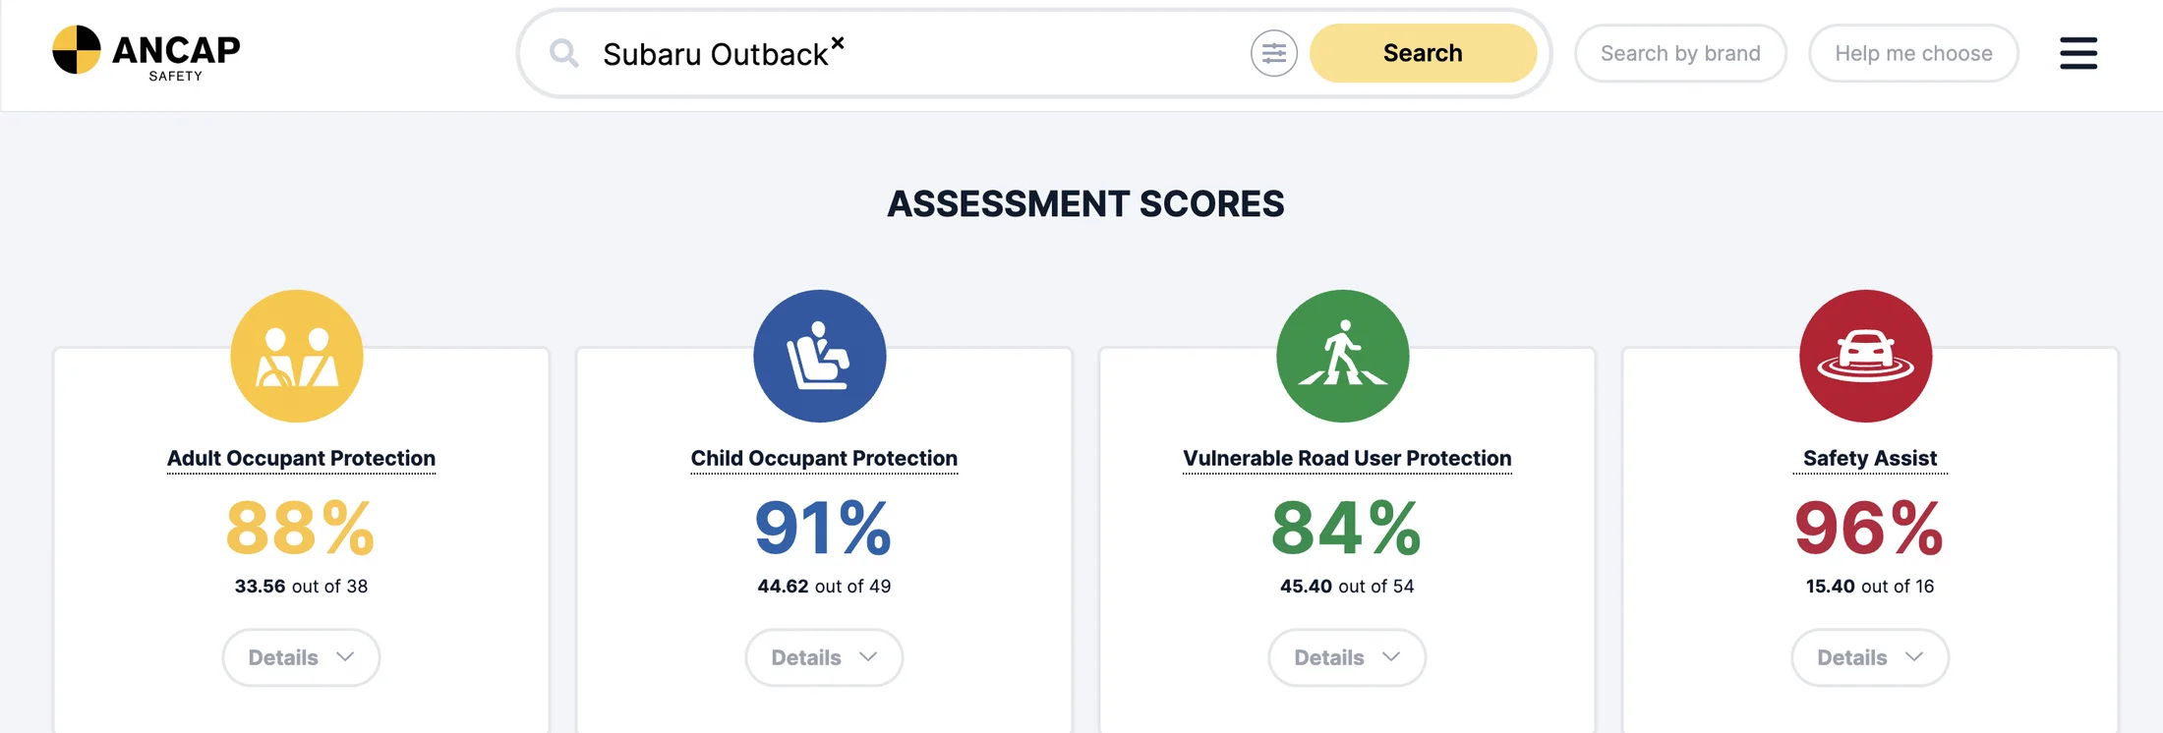2163x733 pixels.
Task: Expand Details under Vulnerable Road User Protection
Action: 1347,657
